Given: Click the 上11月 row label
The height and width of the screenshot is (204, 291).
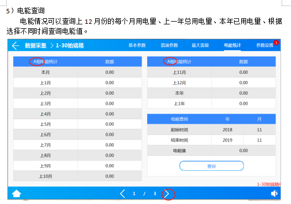Looking at the screenshot, I should (x=179, y=72).
